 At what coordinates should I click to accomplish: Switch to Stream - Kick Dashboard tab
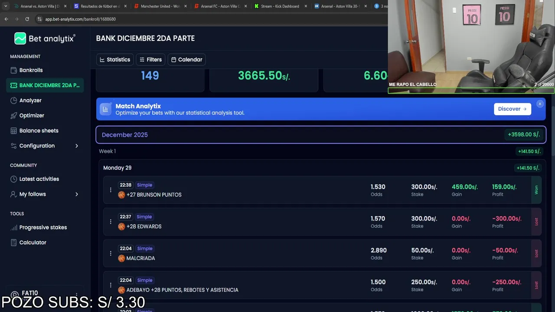tap(280, 6)
